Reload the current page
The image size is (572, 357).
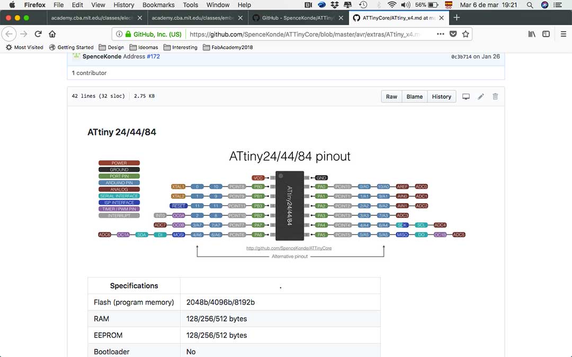(x=38, y=34)
